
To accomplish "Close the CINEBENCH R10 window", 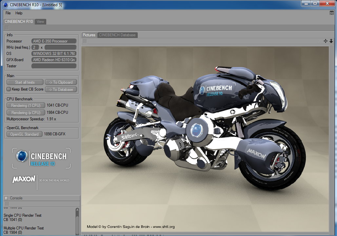I will [x=327, y=3].
